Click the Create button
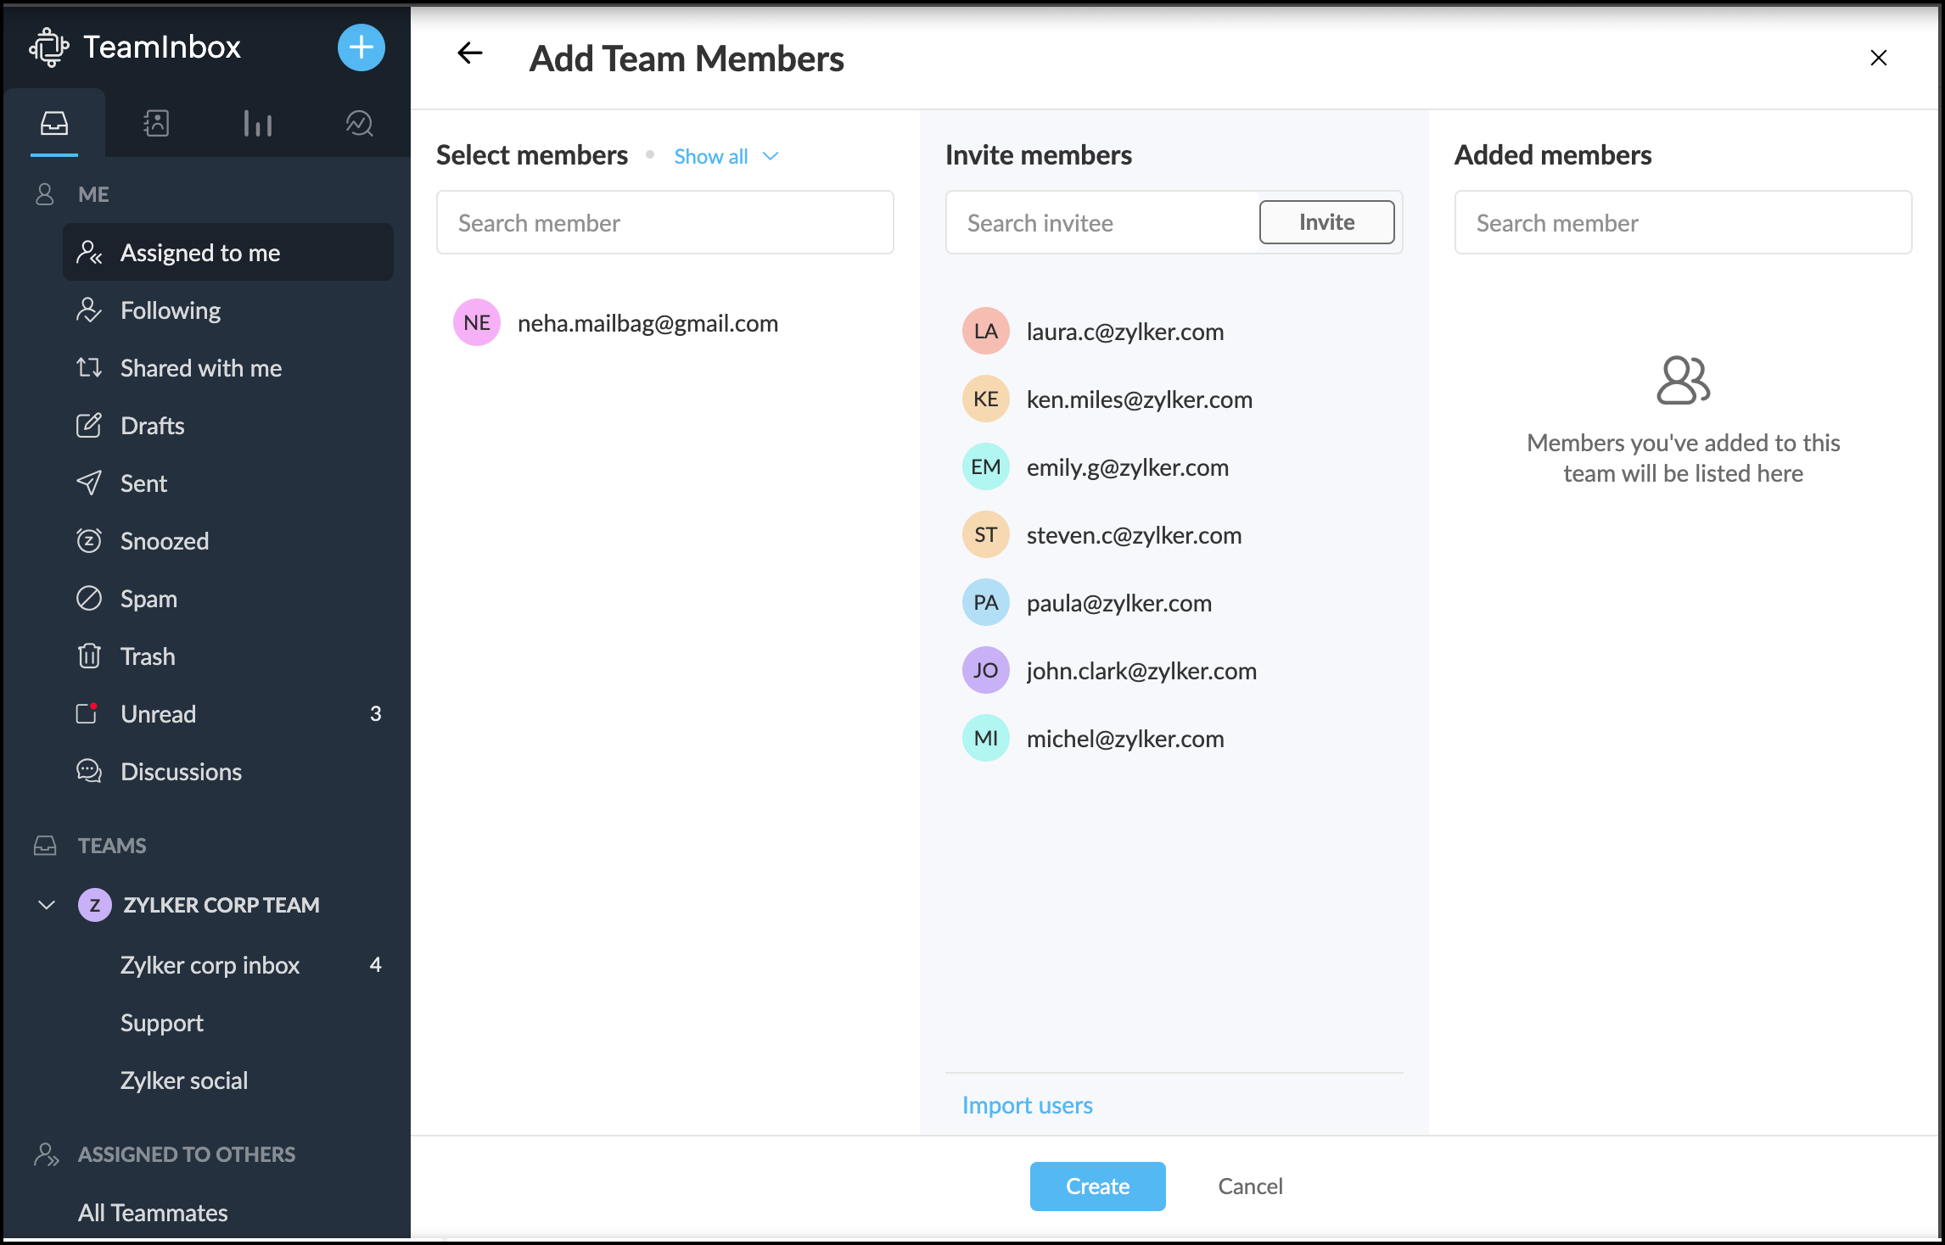 [1096, 1186]
